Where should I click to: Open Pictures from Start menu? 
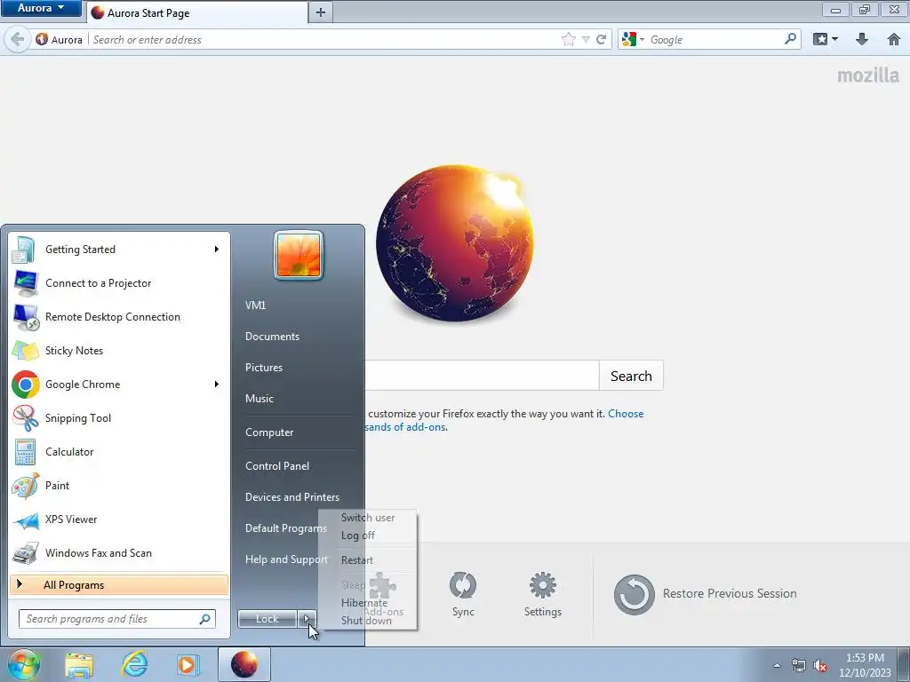point(264,368)
